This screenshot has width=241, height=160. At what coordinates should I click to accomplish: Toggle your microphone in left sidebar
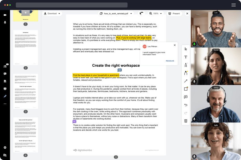tap(5, 23)
